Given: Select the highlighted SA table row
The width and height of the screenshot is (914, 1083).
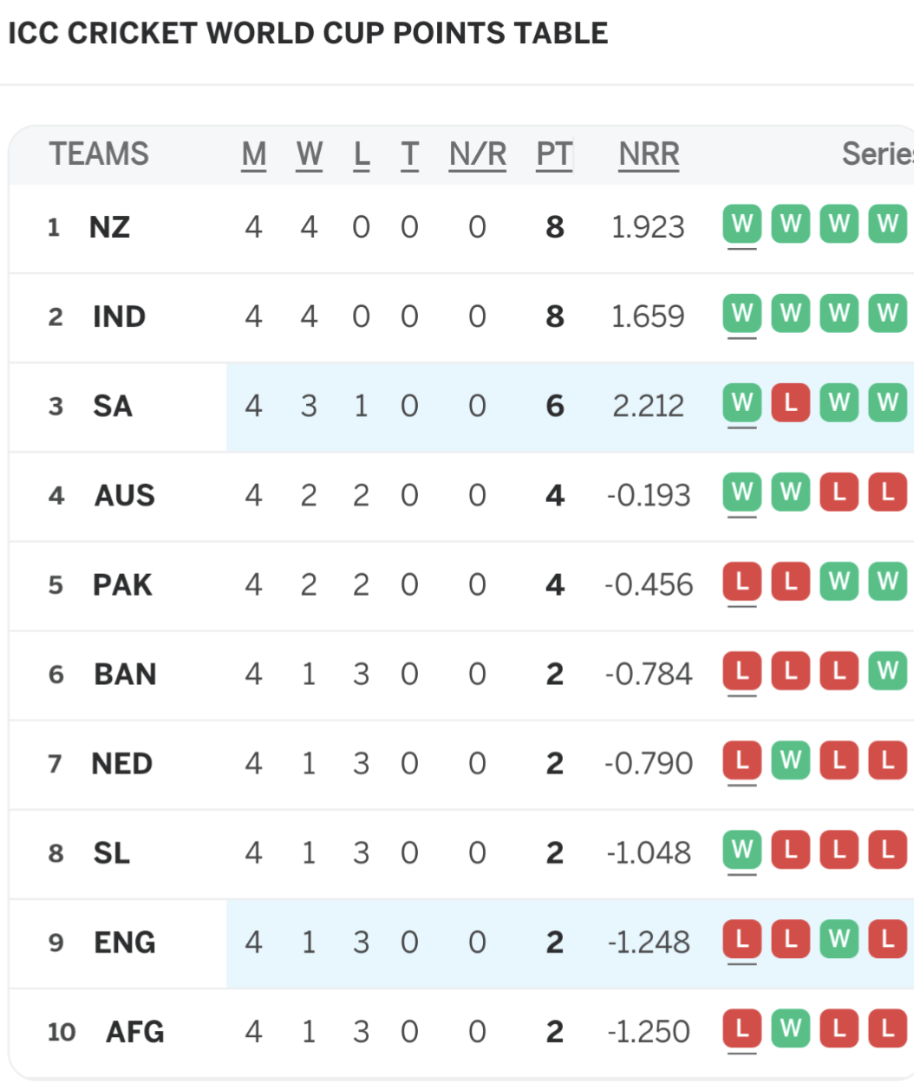Looking at the screenshot, I should tap(461, 407).
